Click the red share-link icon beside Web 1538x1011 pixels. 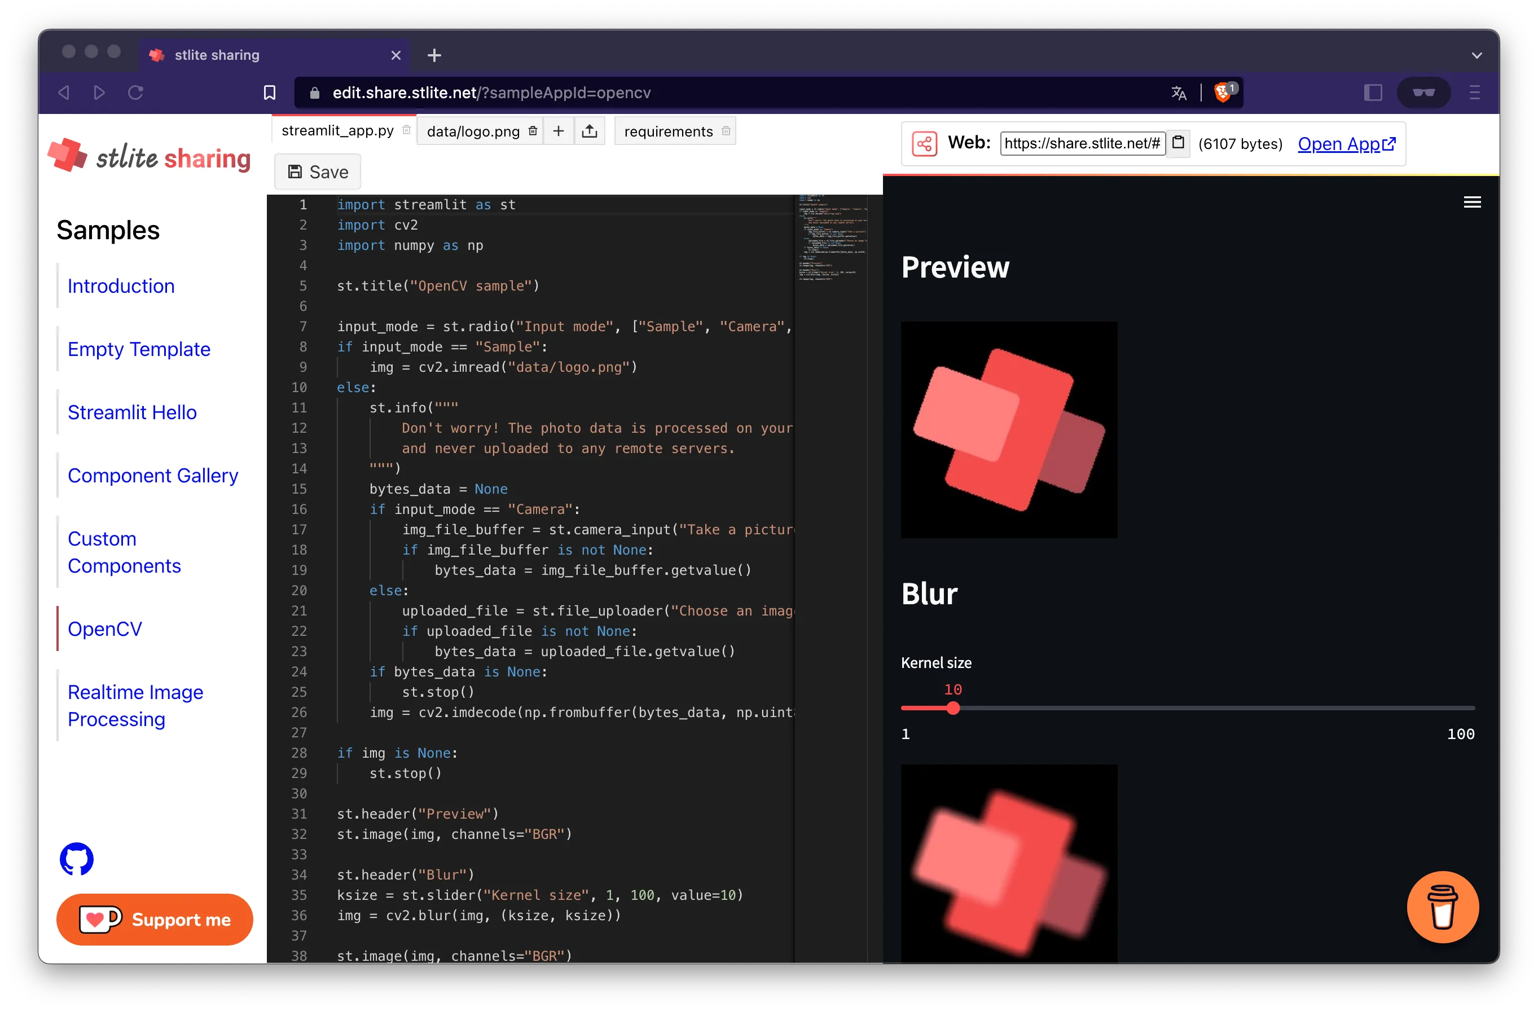[x=925, y=143]
